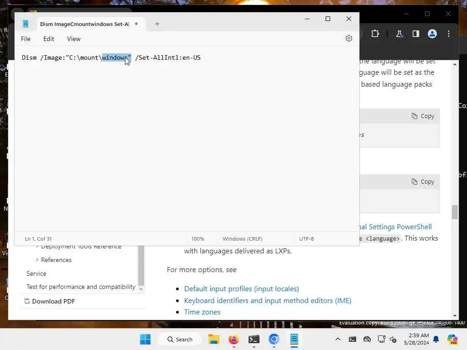Open Windows Start menu
Screen dimensions: 467x350
point(145,339)
